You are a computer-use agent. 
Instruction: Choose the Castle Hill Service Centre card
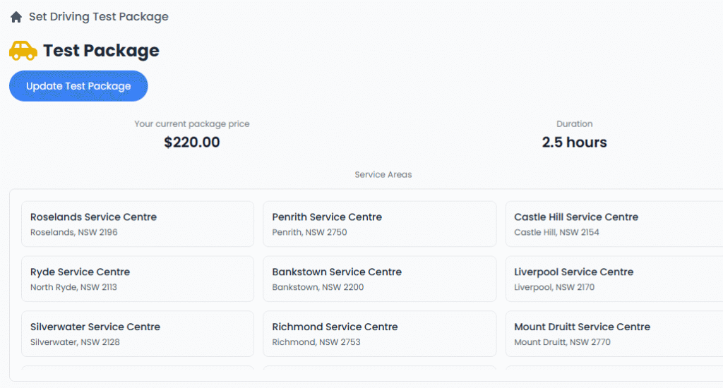[x=613, y=224]
